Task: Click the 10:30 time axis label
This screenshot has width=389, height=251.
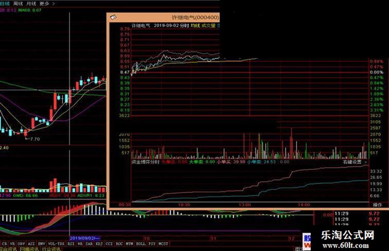Action: click(184, 205)
